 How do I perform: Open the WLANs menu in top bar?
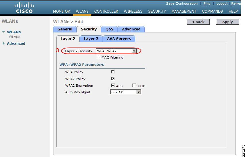pyautogui.click(x=82, y=11)
